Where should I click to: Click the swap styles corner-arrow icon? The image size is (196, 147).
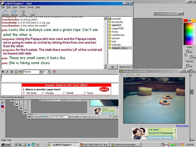(x=186, y=55)
